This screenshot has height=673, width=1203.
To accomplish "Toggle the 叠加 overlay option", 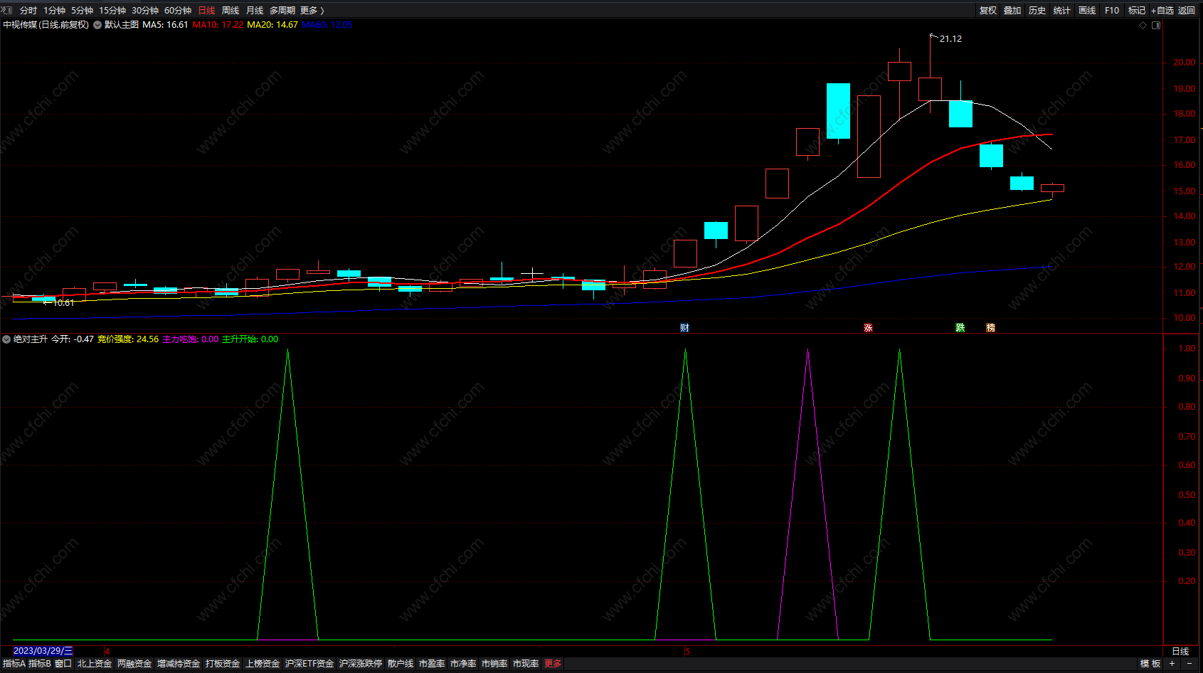I will click(1012, 11).
